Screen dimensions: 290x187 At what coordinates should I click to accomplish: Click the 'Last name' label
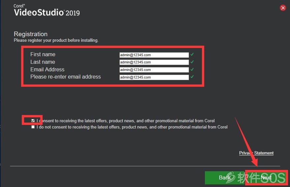(x=43, y=62)
